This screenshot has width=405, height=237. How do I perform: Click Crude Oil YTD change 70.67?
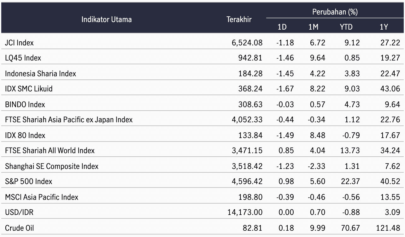click(350, 228)
